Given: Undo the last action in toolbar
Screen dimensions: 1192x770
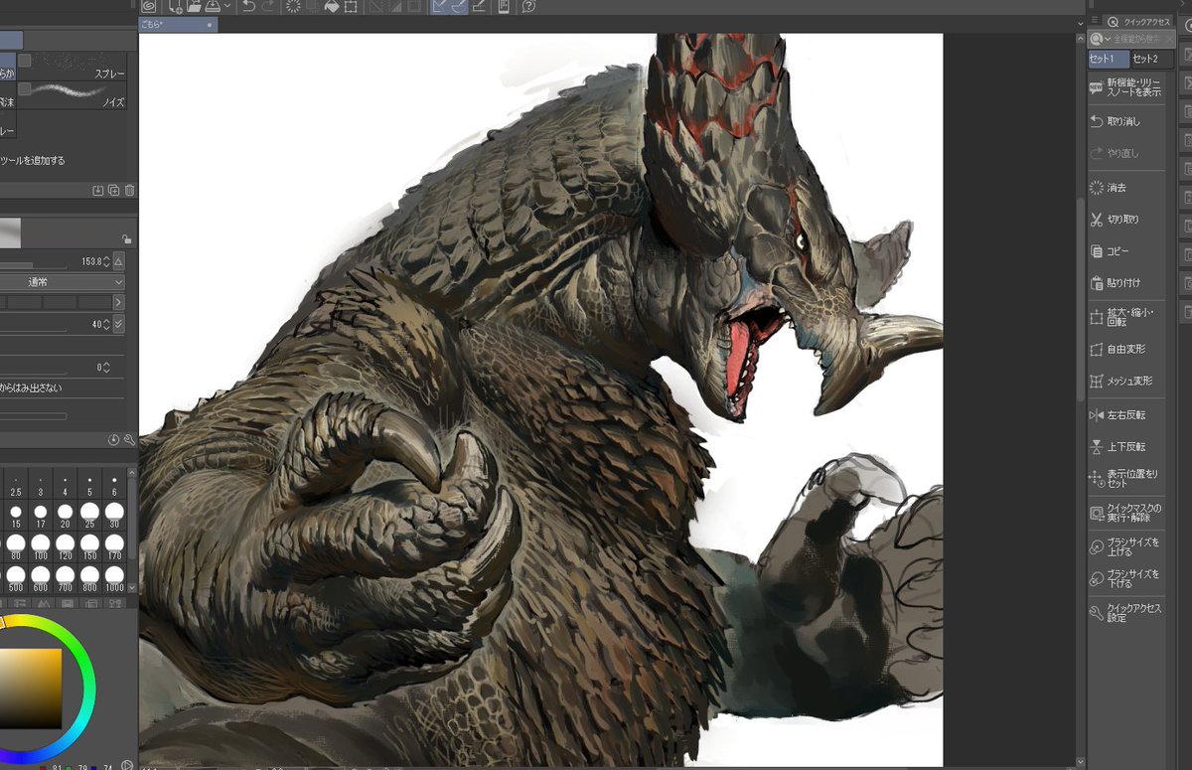Looking at the screenshot, I should pos(249,6).
